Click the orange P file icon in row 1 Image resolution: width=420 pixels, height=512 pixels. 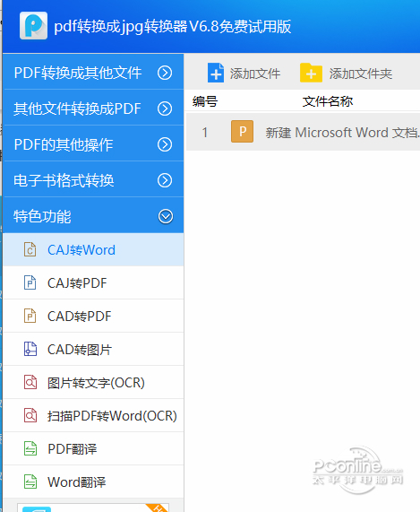tap(242, 131)
